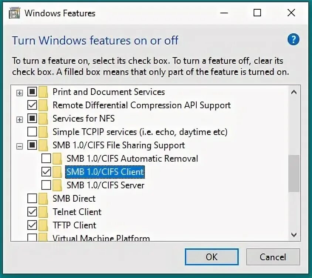Toggle Print and Document Services checkbox

32,92
